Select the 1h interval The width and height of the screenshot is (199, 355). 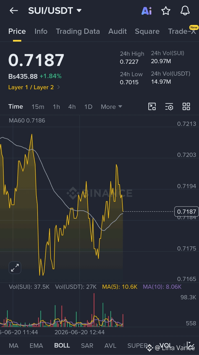[56, 107]
